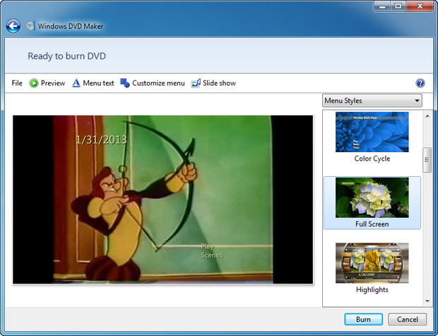Click the Customize menu blue shapes icon

coord(125,83)
